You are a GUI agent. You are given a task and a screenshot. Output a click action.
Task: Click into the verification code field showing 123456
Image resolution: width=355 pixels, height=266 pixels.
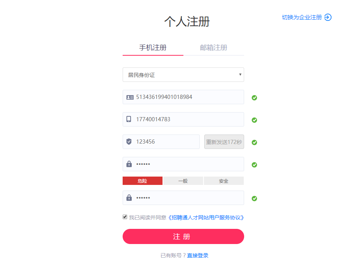coord(166,142)
